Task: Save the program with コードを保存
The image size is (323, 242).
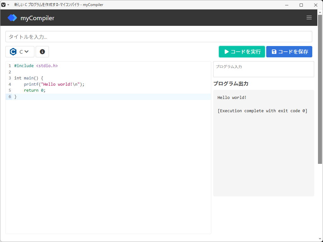Action: [289, 52]
